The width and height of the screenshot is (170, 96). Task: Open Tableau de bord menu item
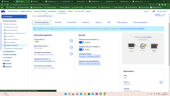coord(13,11)
